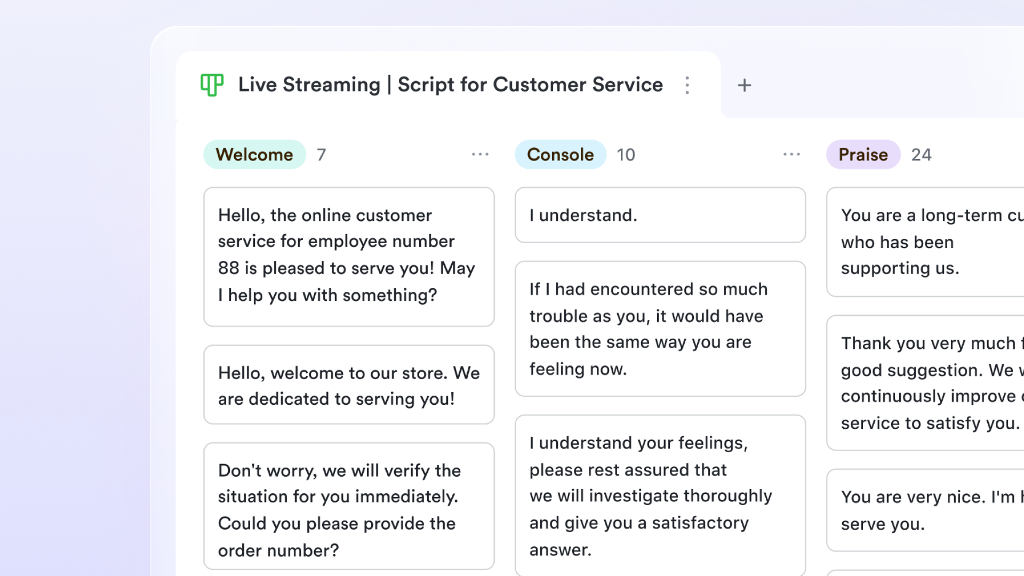The height and width of the screenshot is (576, 1024).
Task: Click the plus icon to add a new tab
Action: pos(745,85)
